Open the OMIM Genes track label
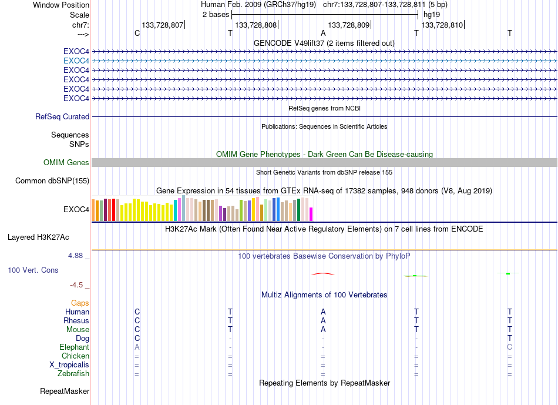Screen dimensions: 558x405 point(66,163)
